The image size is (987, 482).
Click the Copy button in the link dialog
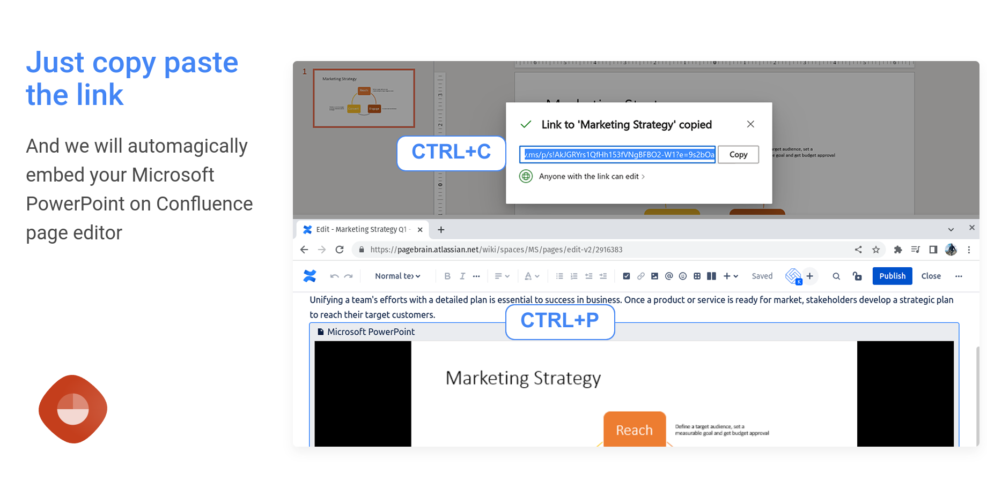tap(738, 154)
